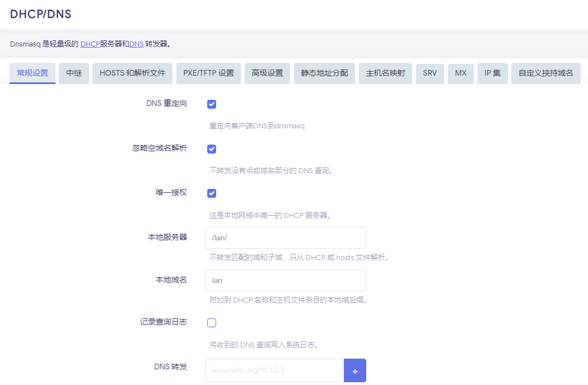Select the PXE/TFTP 设置 tab
The height and width of the screenshot is (385, 588).
[209, 73]
